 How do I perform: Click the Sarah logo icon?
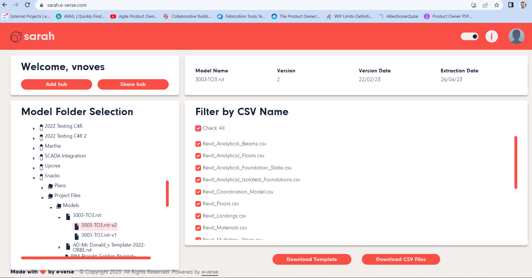16,37
